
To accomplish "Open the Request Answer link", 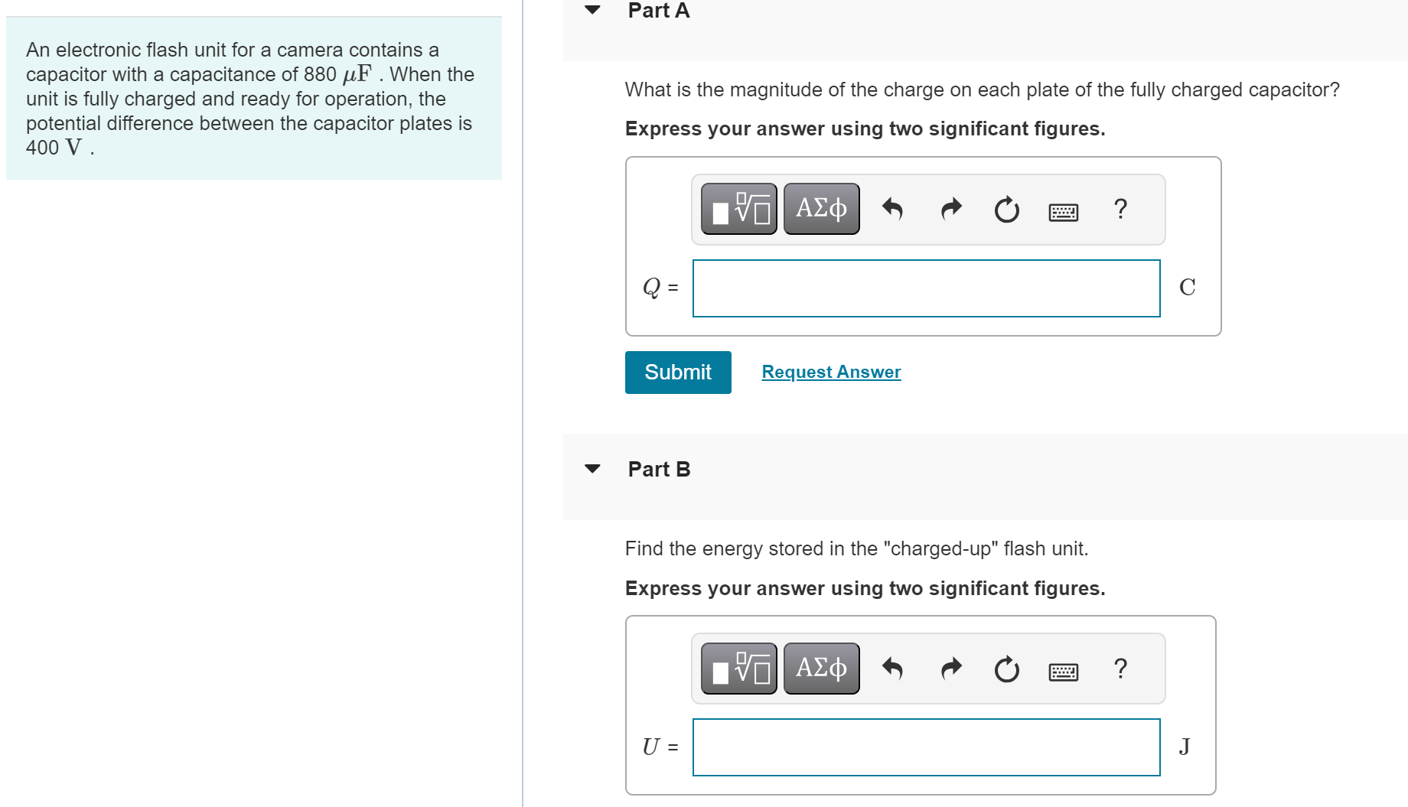I will pos(830,372).
